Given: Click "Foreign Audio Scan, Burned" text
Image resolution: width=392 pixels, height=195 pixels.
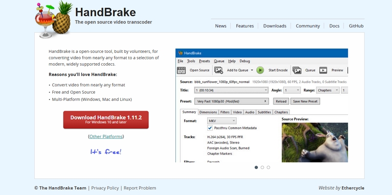Looking at the screenshot, I should click(228, 148).
